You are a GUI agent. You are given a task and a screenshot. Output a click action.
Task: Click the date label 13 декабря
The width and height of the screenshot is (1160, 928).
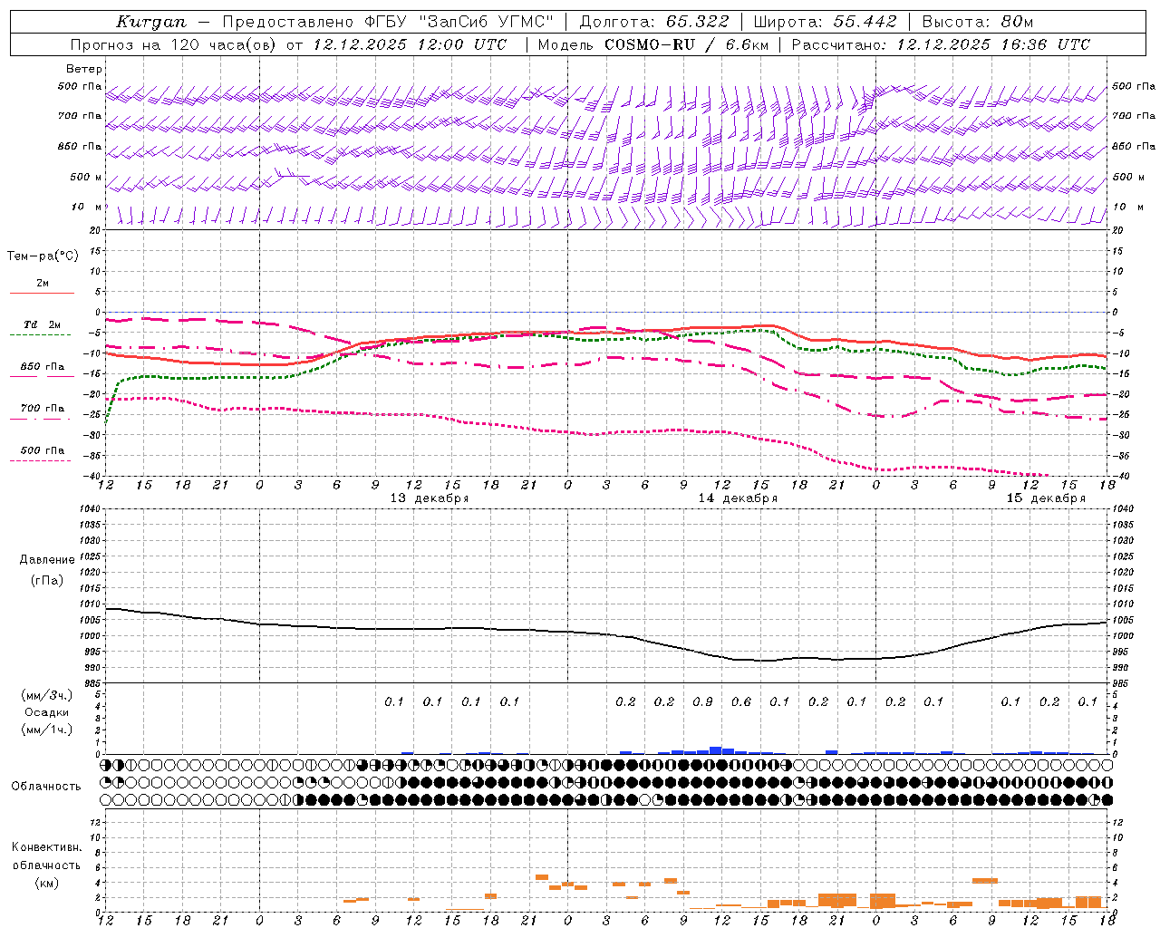point(430,498)
